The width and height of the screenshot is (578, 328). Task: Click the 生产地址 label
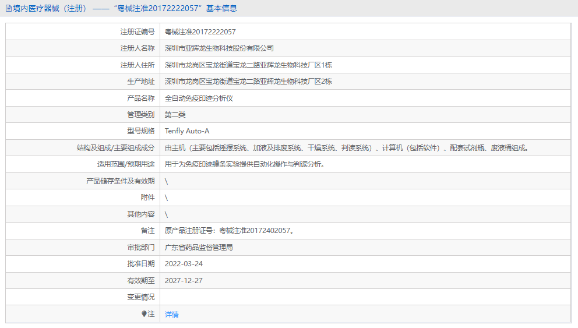(x=141, y=82)
